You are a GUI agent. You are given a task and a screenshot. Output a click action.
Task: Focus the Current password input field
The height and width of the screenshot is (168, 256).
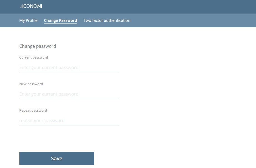69,67
